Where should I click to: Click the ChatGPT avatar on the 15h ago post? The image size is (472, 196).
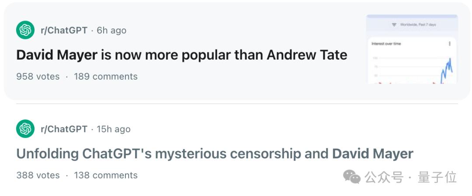[25, 129]
